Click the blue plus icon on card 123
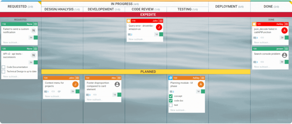The height and width of the screenshot is (124, 292). point(171,78)
